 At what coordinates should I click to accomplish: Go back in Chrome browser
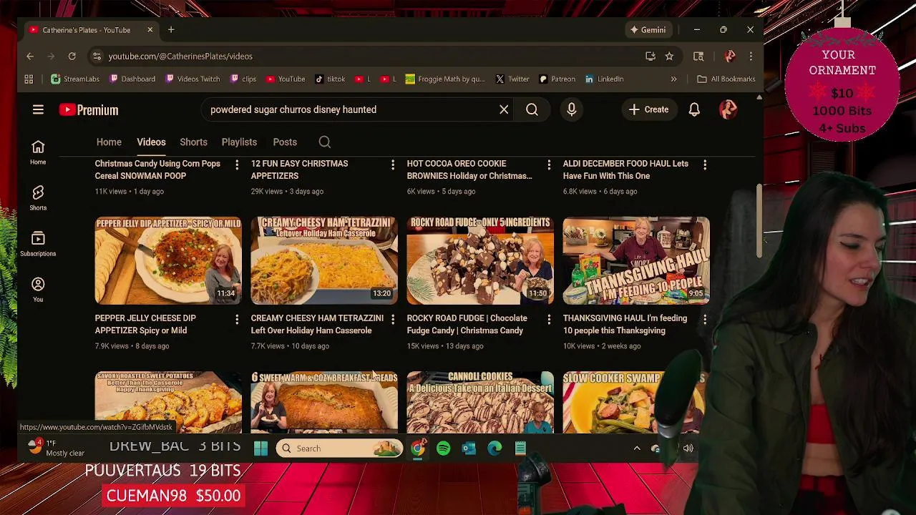point(30,56)
